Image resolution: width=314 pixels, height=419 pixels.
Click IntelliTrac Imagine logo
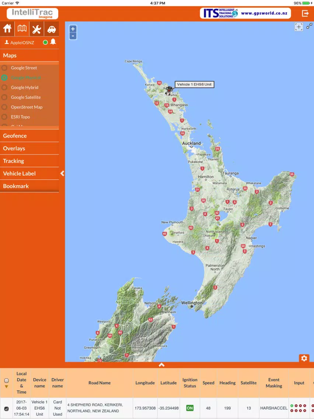click(x=32, y=13)
